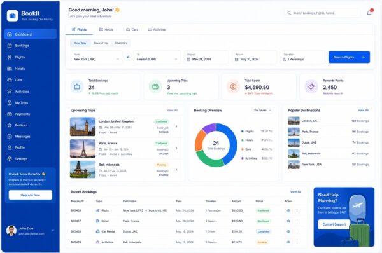Screen dimensions: 382x253
Task: Open the Travelers 1 Passenger selector
Action: pyautogui.click(x=302, y=57)
